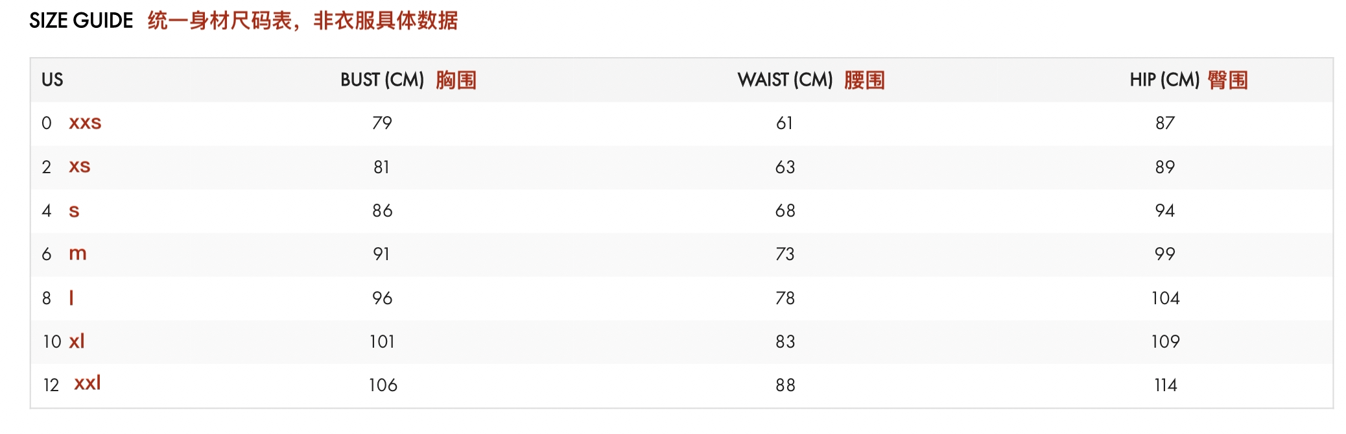Click hip value 94
Screen dimensions: 1346x434
coord(1165,210)
